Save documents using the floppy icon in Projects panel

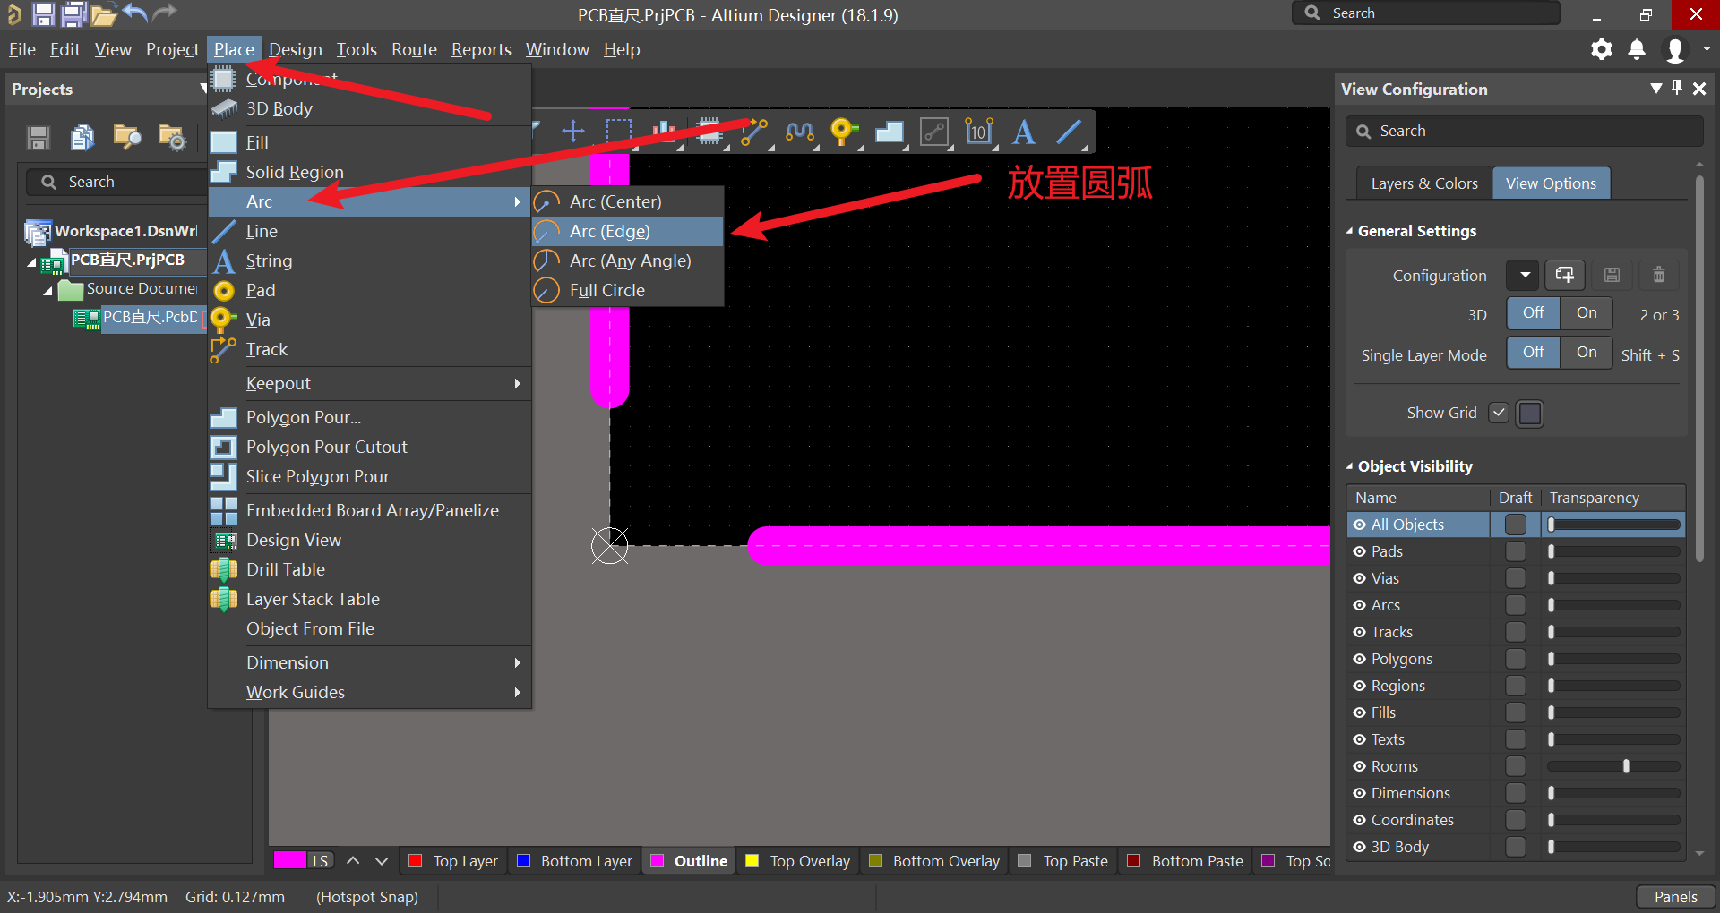tap(38, 137)
